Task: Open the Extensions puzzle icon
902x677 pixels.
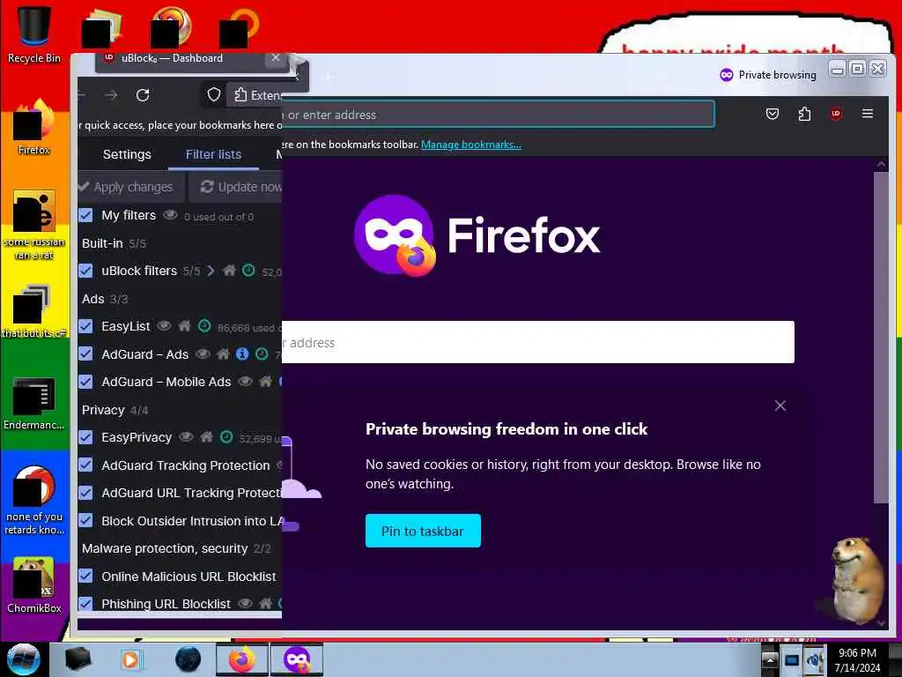Action: click(x=804, y=114)
